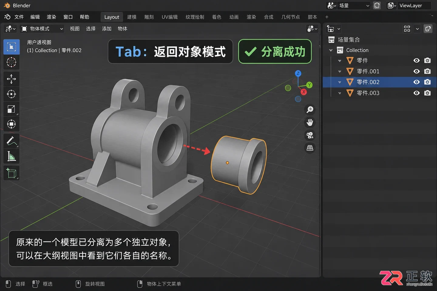This screenshot has height=291, width=437.
Task: Click the Blender logo menu icon
Action: 7,17
